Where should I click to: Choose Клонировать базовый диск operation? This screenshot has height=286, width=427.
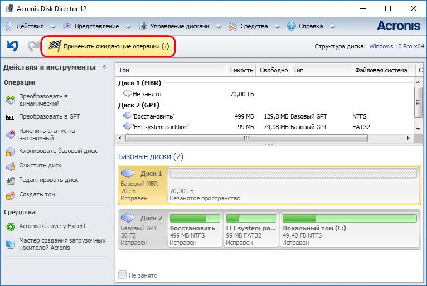[58, 151]
